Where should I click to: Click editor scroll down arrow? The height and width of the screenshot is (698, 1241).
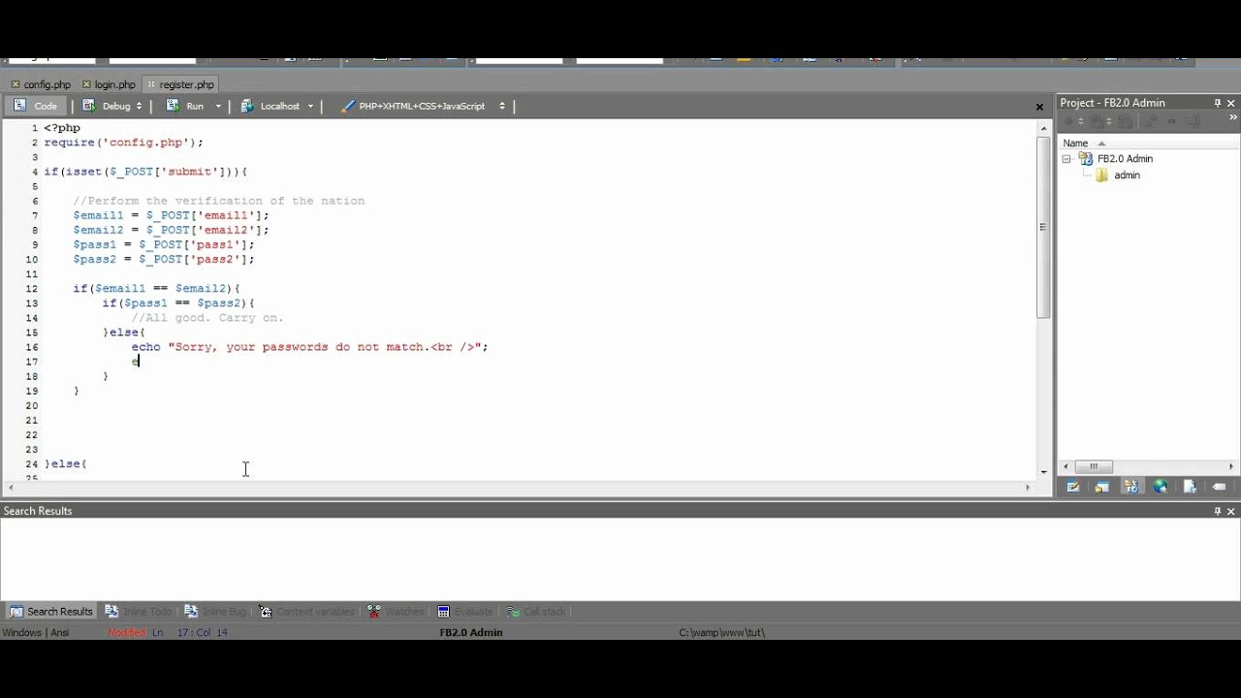(x=1043, y=472)
